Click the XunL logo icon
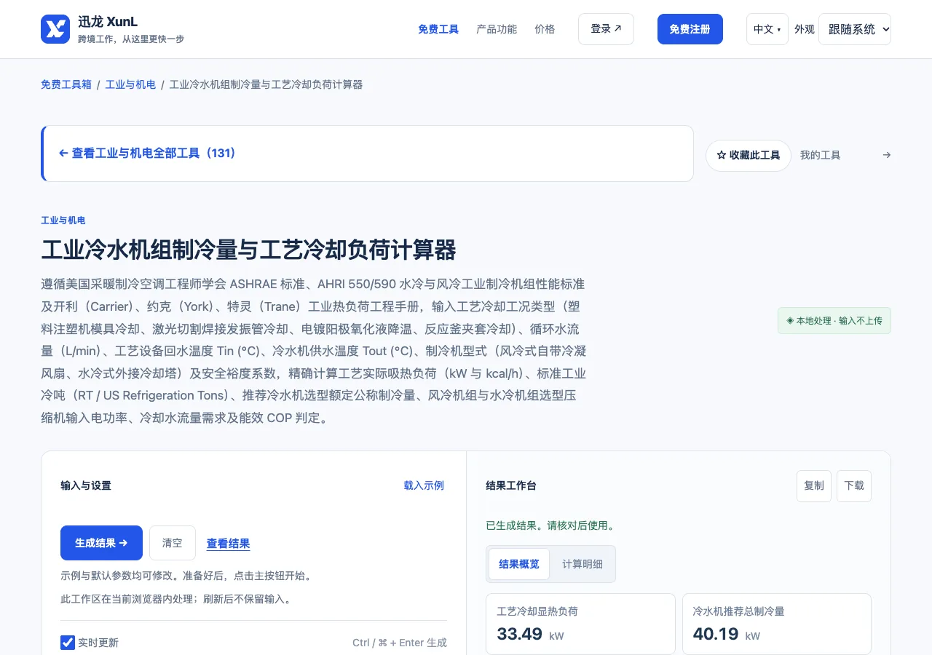This screenshot has height=655, width=932. click(55, 29)
